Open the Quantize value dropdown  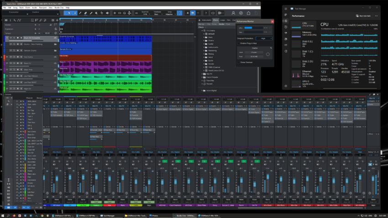pos(145,14)
